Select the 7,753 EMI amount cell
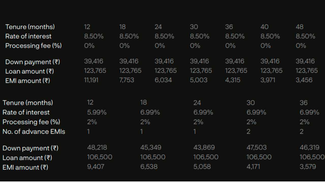The image size is (325, 183). point(126,80)
